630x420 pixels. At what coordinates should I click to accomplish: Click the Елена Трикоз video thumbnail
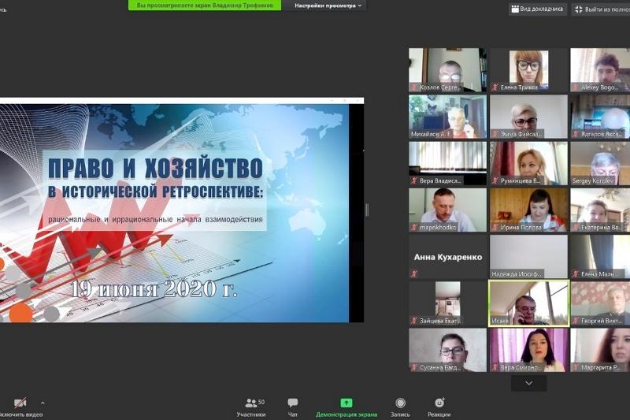[528, 69]
